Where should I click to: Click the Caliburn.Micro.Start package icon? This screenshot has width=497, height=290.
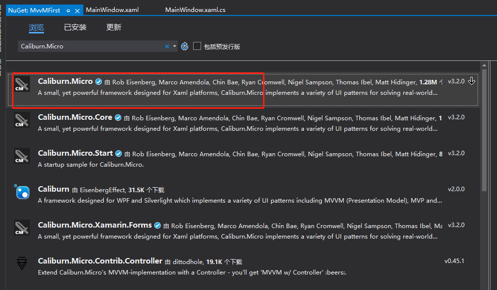[x=22, y=156]
